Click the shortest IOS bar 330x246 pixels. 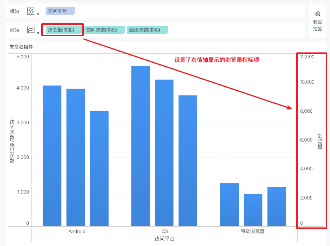[188, 161]
